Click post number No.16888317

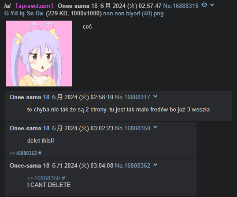pyautogui.click(x=133, y=97)
